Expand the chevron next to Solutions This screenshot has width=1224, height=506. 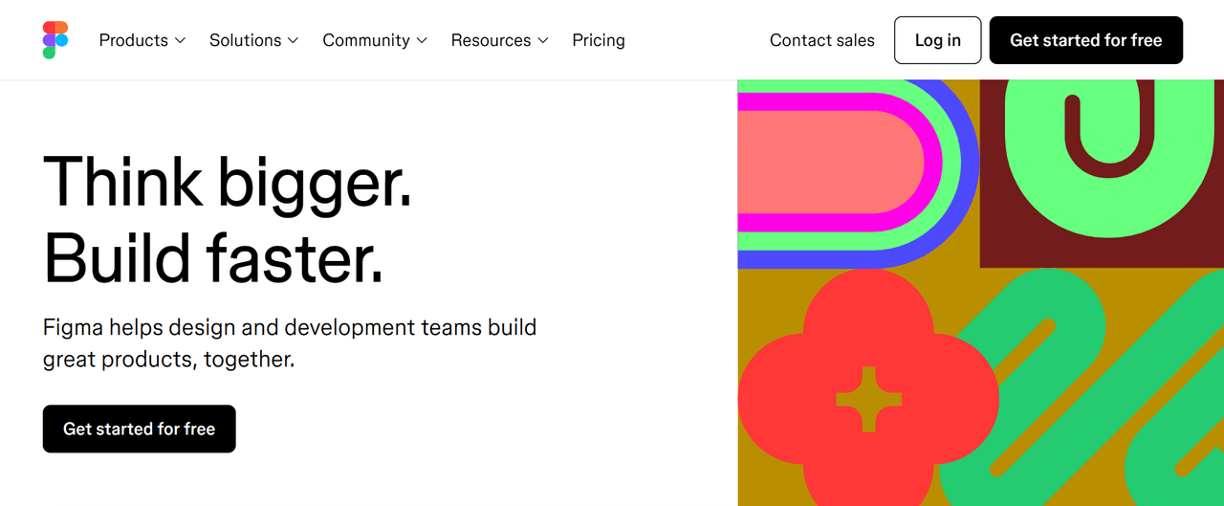[293, 40]
